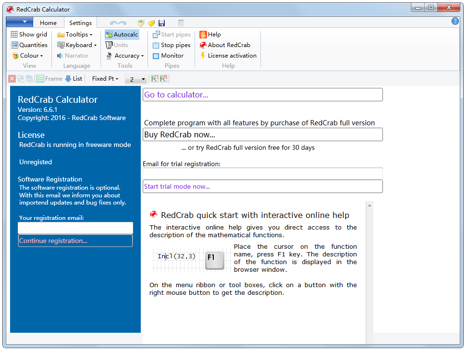Click the F1 key image

pyautogui.click(x=215, y=261)
